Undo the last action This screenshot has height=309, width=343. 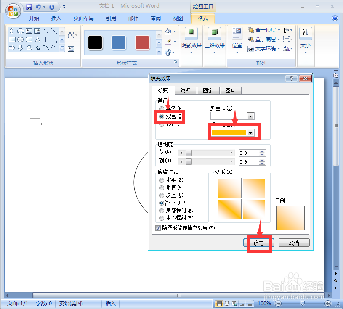coord(38,7)
